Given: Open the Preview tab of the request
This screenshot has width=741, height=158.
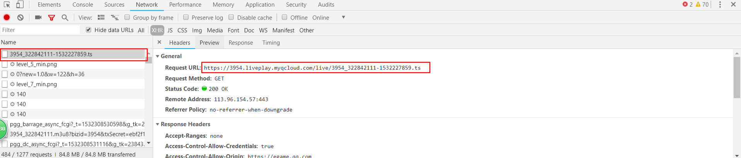Looking at the screenshot, I should pyautogui.click(x=210, y=43).
